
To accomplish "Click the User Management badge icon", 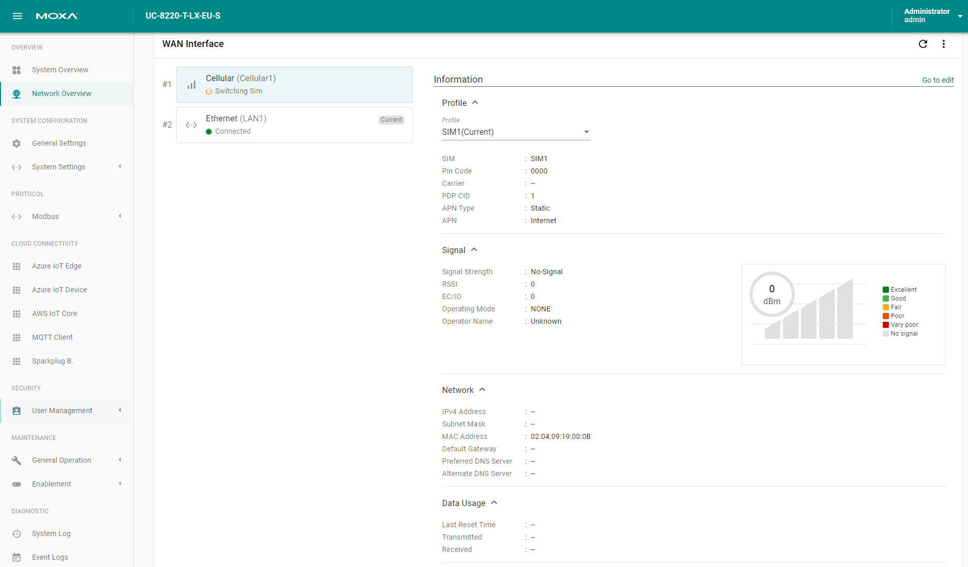I will [x=17, y=411].
